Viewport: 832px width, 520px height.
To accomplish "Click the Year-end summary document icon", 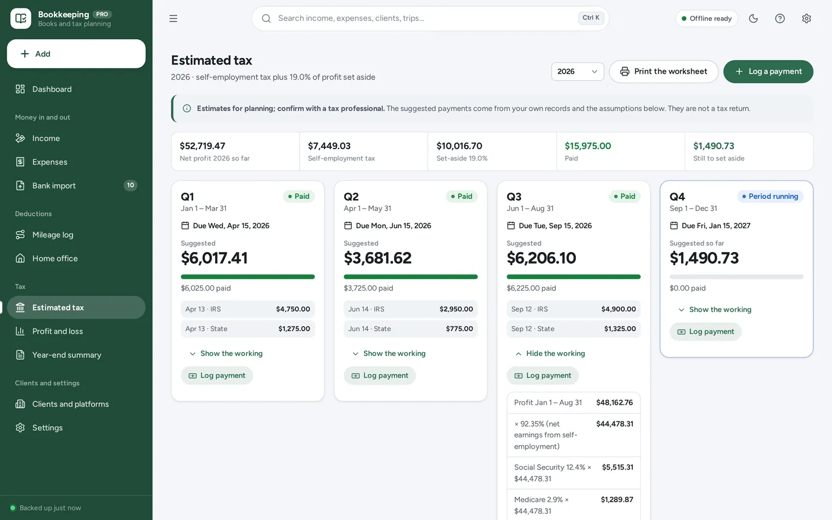I will [x=20, y=355].
